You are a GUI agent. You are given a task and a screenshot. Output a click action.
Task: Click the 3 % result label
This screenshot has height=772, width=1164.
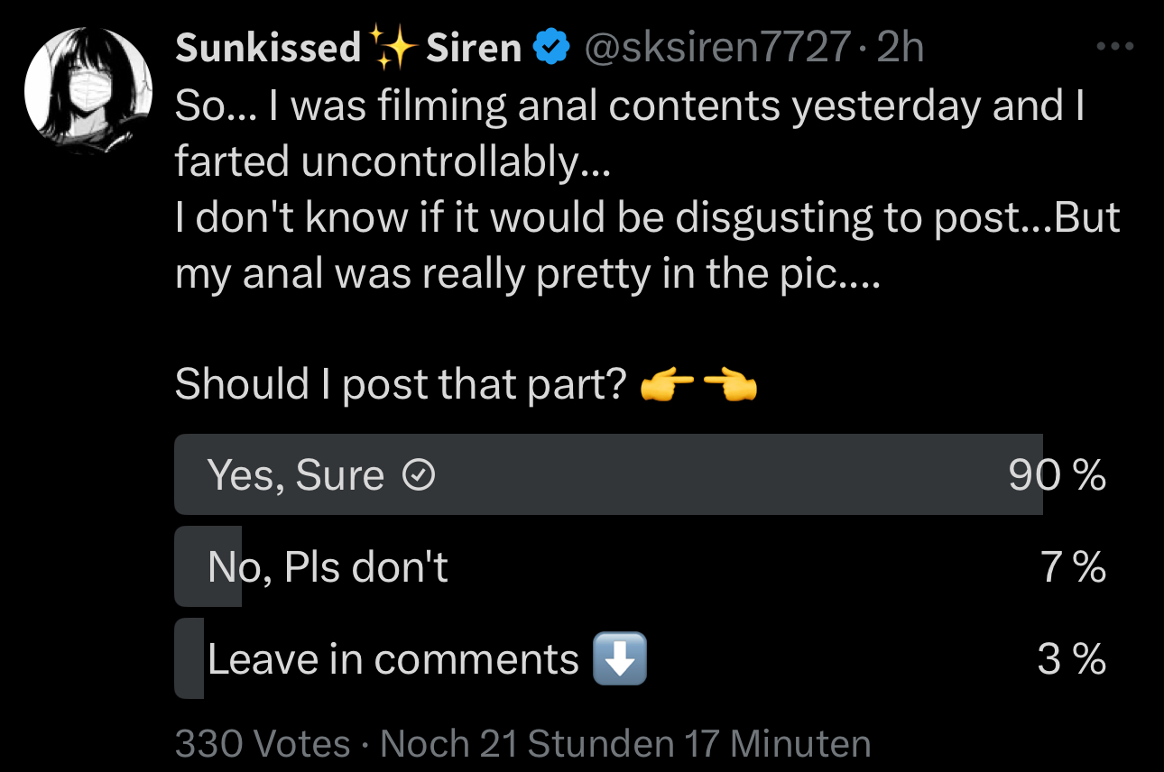1071,659
